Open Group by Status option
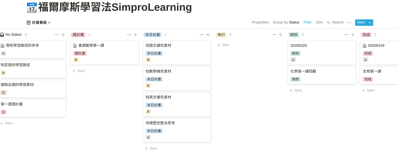398x153 pixels. pos(286,22)
